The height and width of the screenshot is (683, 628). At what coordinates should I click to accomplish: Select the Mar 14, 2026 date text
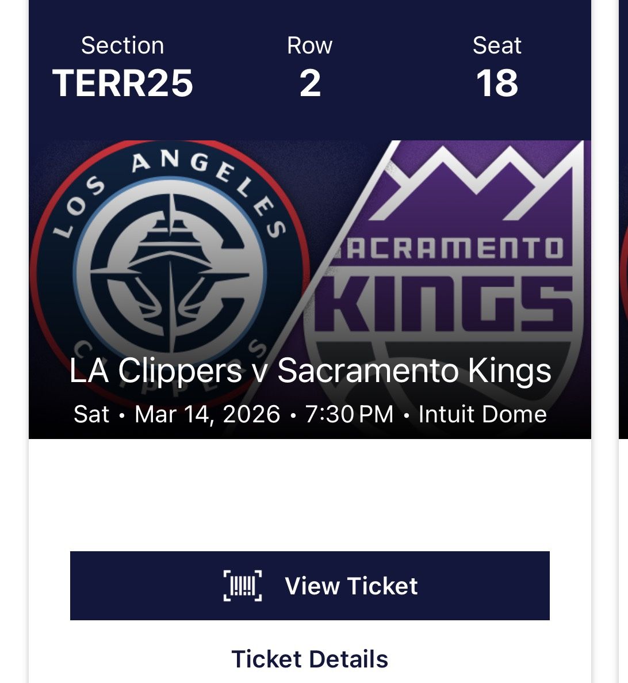[207, 414]
